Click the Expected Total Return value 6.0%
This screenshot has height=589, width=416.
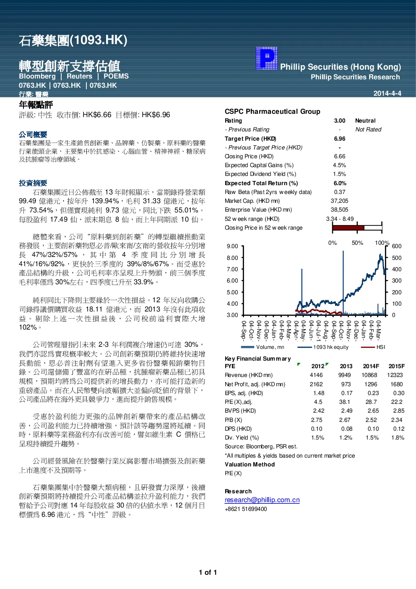coord(340,183)
